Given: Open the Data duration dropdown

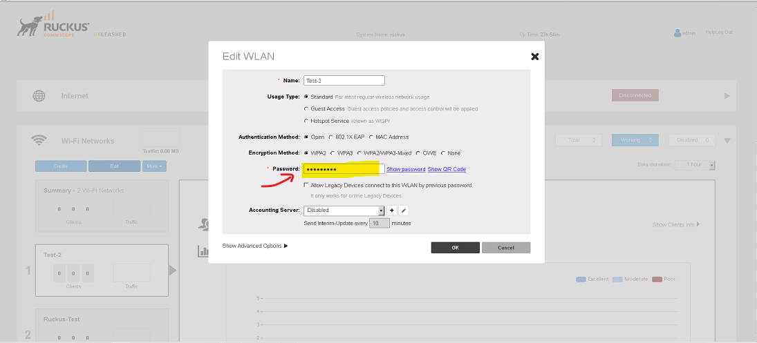Looking at the screenshot, I should click(x=695, y=165).
